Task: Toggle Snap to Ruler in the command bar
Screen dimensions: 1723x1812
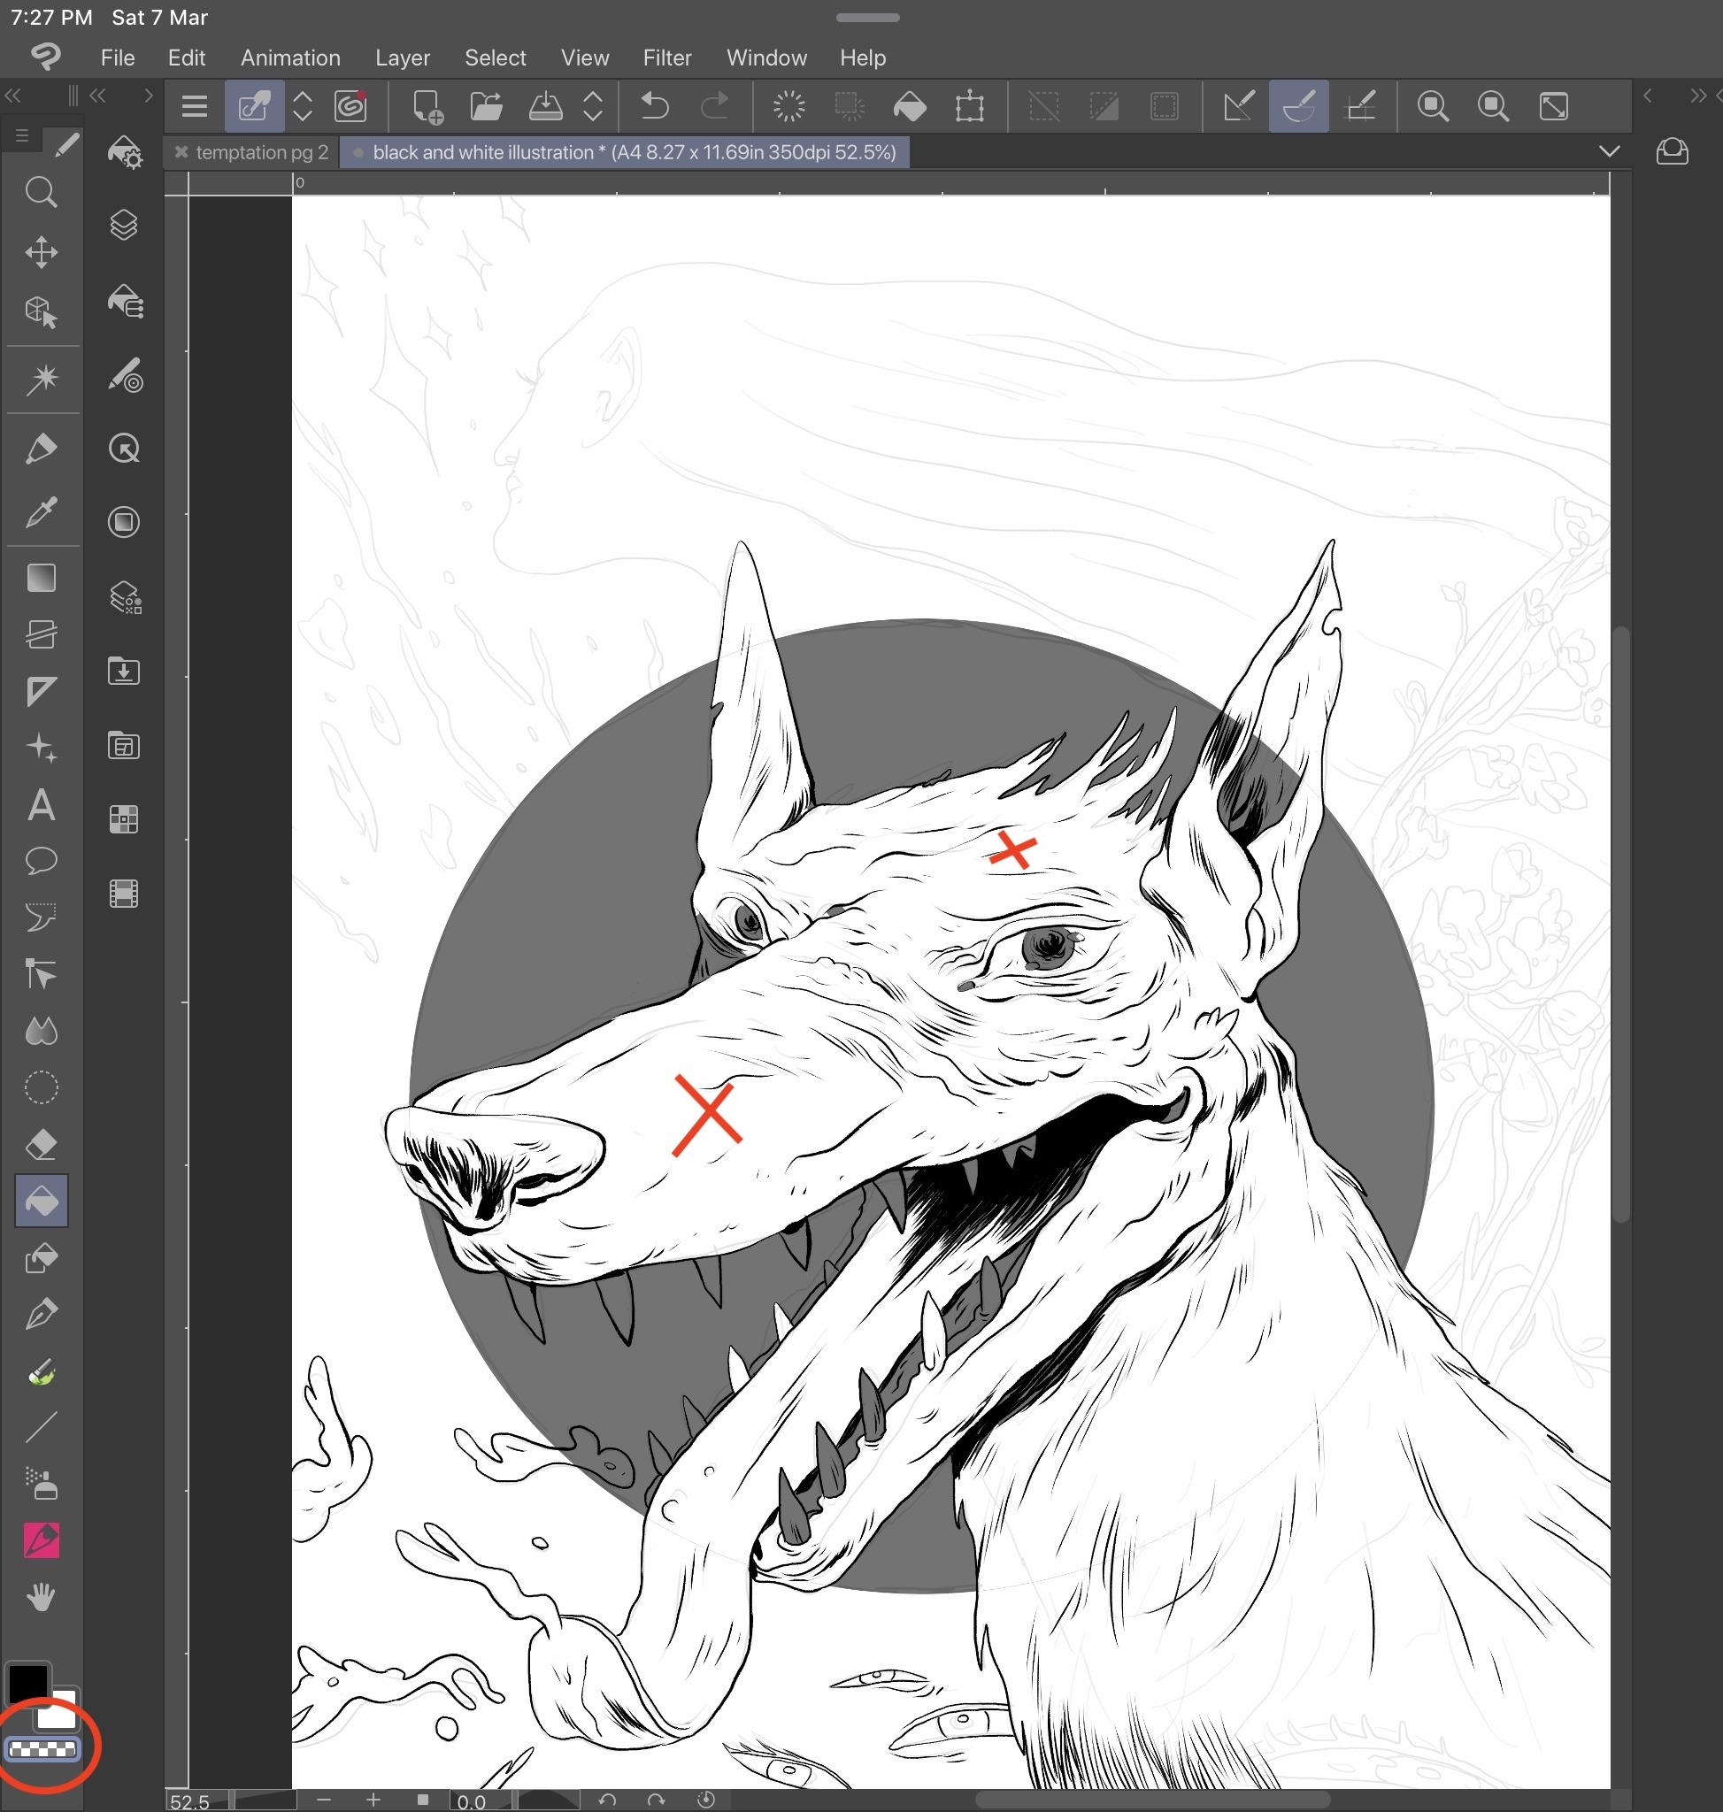Action: [1238, 106]
